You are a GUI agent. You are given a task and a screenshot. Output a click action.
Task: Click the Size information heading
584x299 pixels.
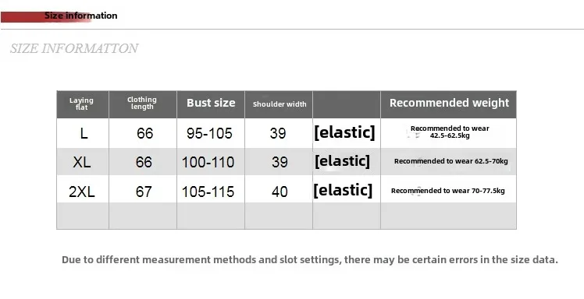[81, 16]
